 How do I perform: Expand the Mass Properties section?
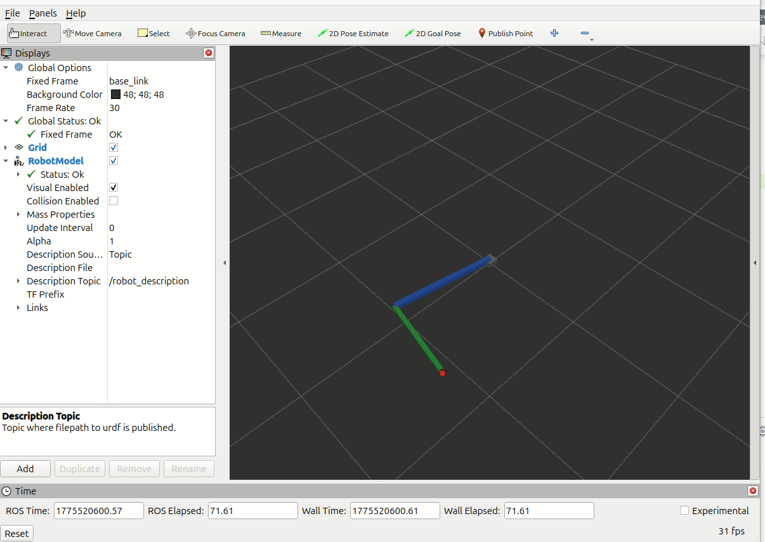pyautogui.click(x=18, y=215)
